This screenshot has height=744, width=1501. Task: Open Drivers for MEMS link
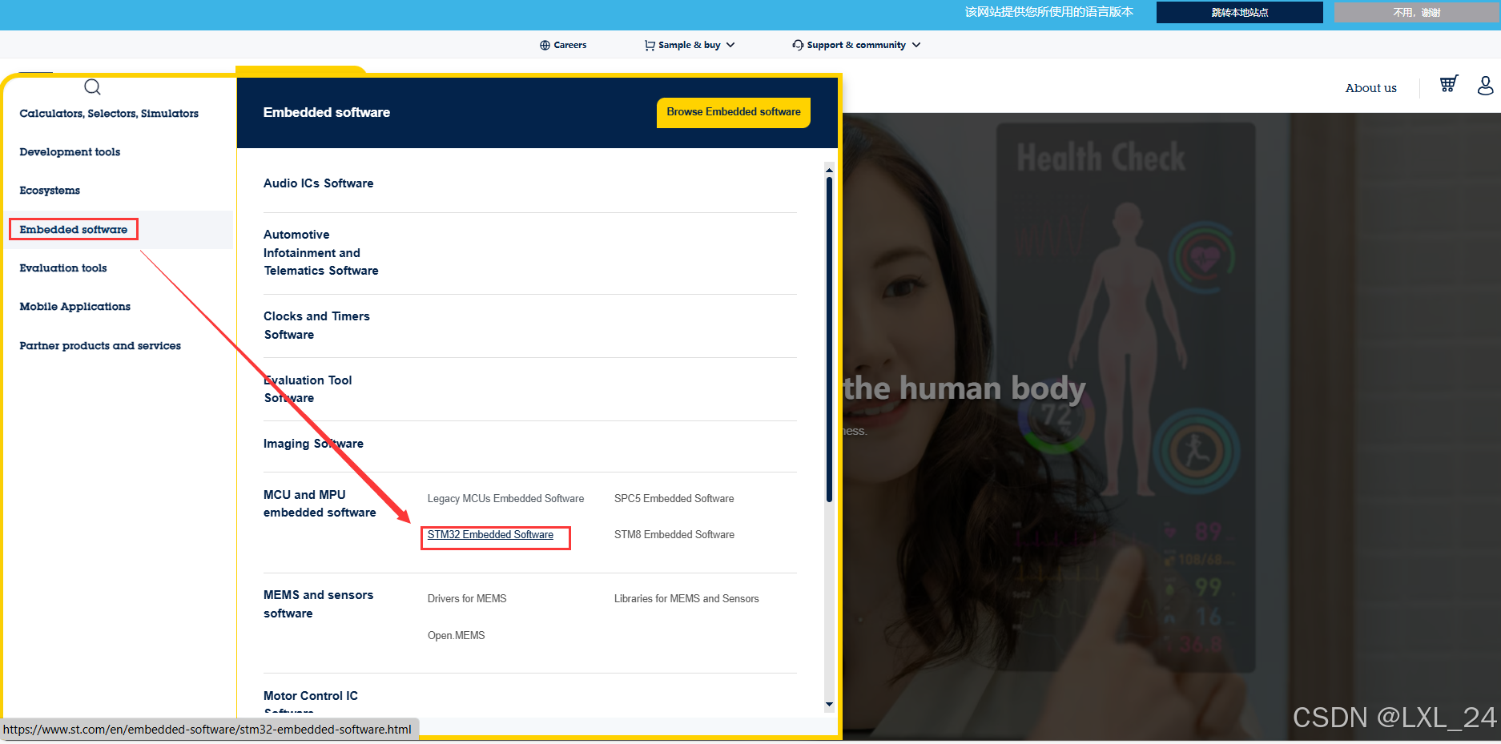(x=467, y=599)
